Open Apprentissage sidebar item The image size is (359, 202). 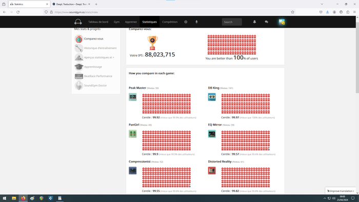(93, 67)
